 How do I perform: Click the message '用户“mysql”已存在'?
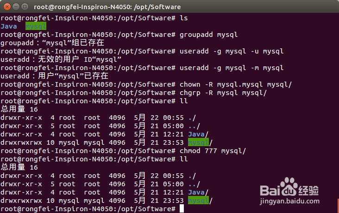click(73, 76)
